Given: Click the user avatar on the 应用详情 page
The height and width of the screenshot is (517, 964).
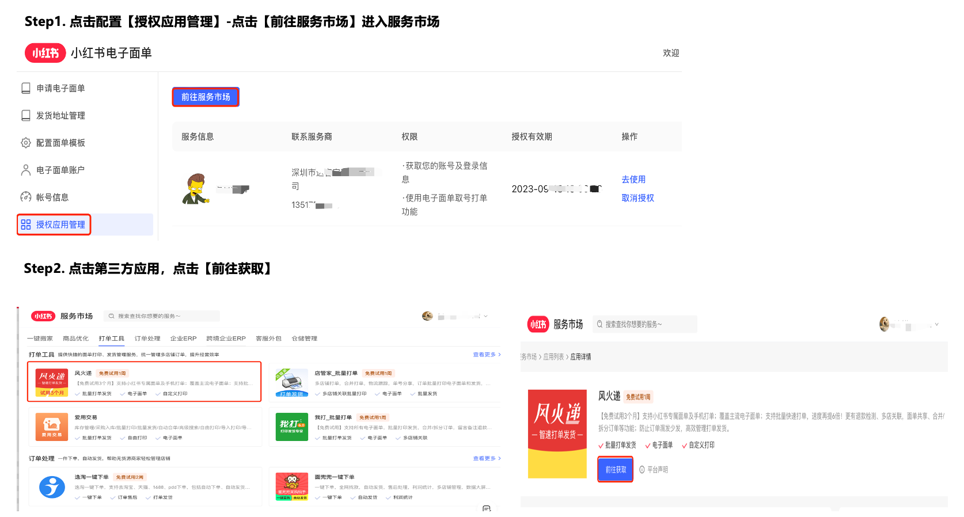Looking at the screenshot, I should pos(885,324).
